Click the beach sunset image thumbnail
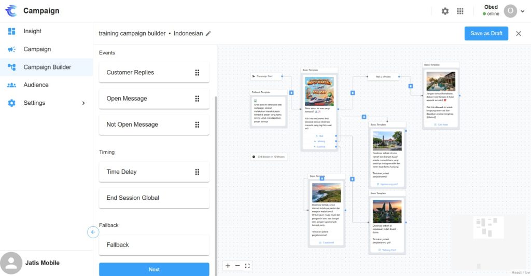The image size is (531, 276). 327,192
